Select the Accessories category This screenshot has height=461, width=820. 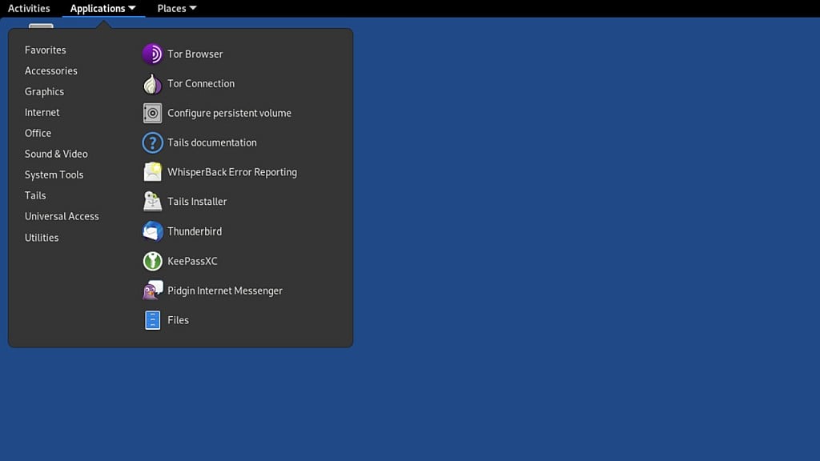pos(50,70)
